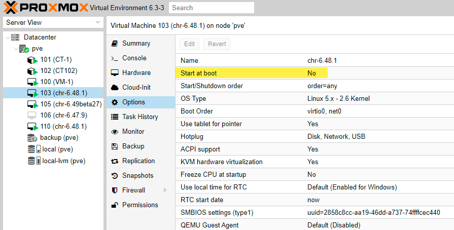Click the Edit button
The width and height of the screenshot is (454, 230).
tap(189, 44)
